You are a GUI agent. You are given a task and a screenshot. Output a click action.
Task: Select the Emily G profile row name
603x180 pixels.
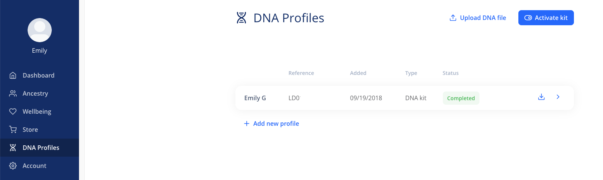(x=255, y=98)
